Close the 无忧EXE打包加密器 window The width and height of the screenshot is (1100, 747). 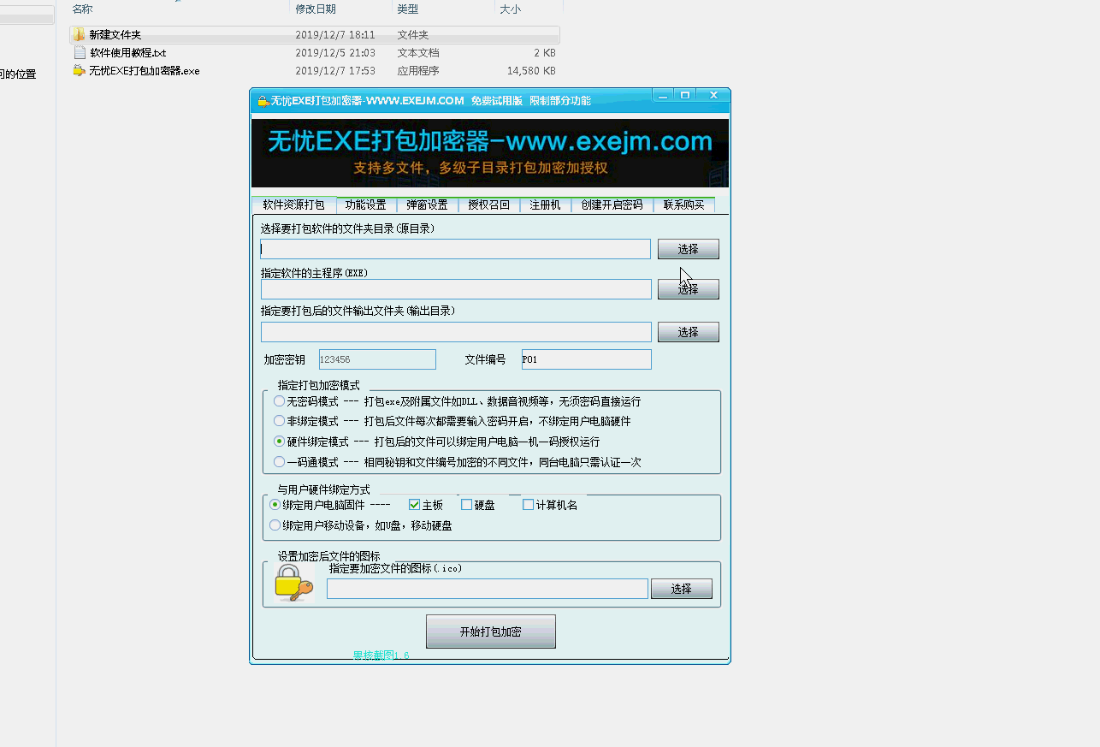[x=713, y=95]
